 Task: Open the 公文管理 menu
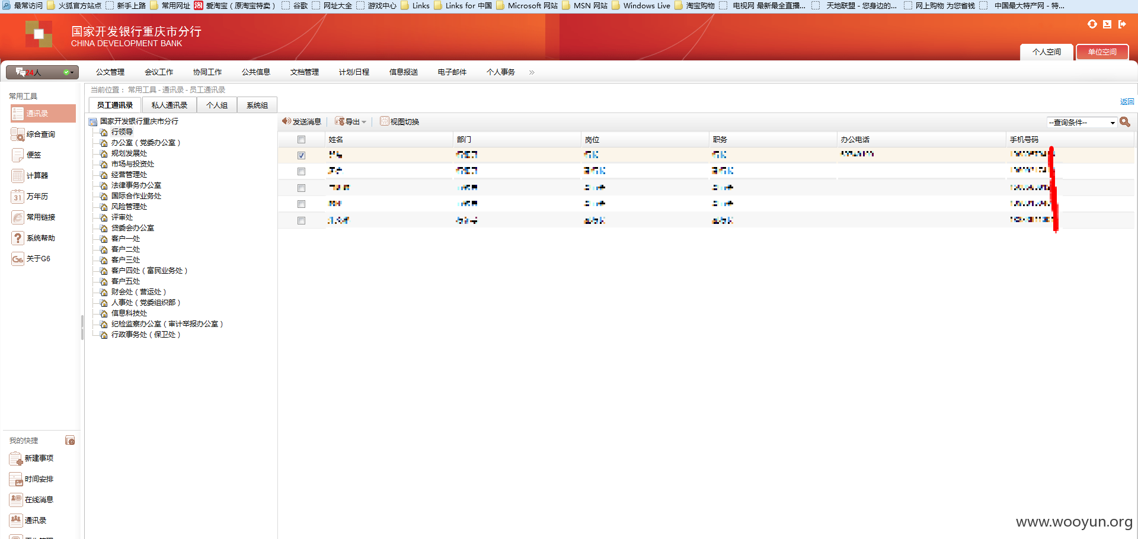(110, 72)
